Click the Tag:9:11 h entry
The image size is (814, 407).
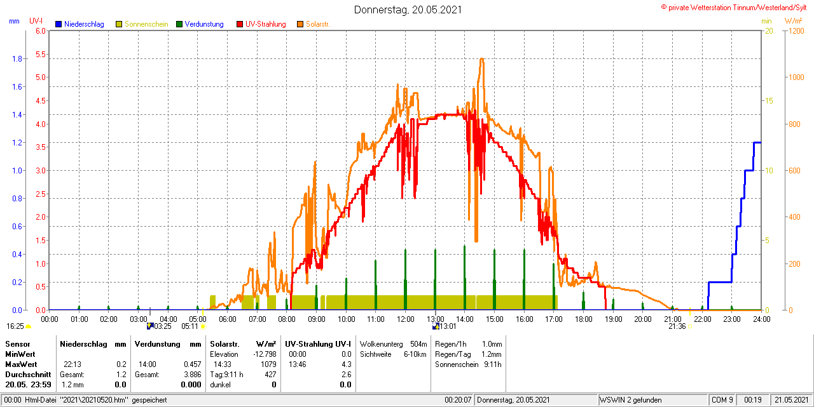pos(227,375)
